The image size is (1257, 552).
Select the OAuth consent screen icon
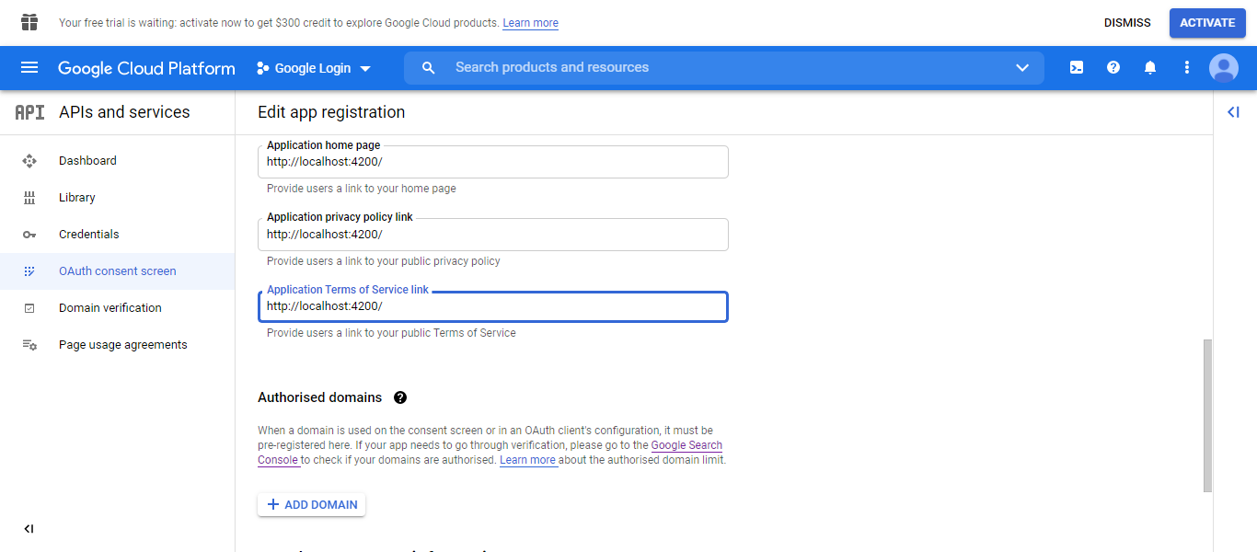pyautogui.click(x=29, y=270)
